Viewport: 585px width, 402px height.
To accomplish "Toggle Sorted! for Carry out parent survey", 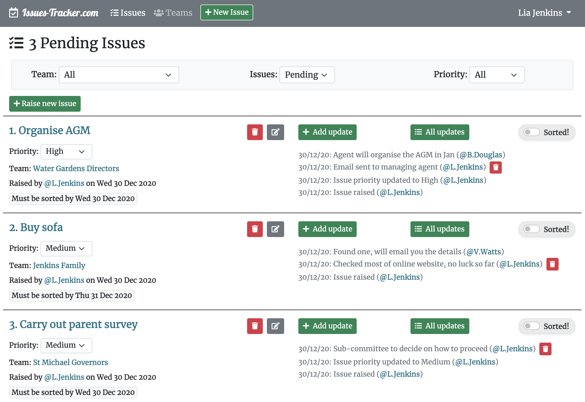I will 532,326.
